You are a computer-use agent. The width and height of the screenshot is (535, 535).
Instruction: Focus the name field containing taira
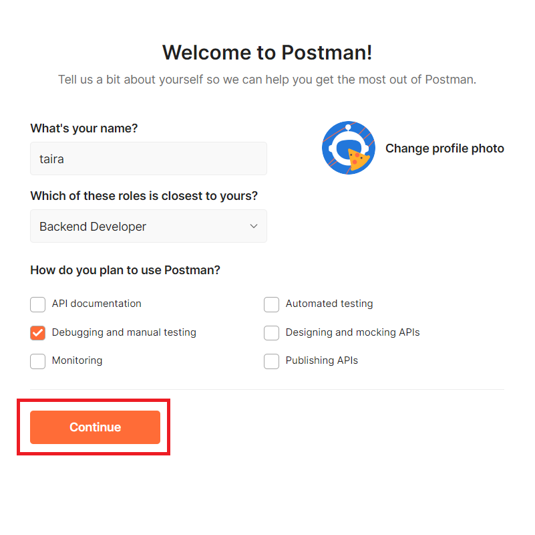(148, 158)
